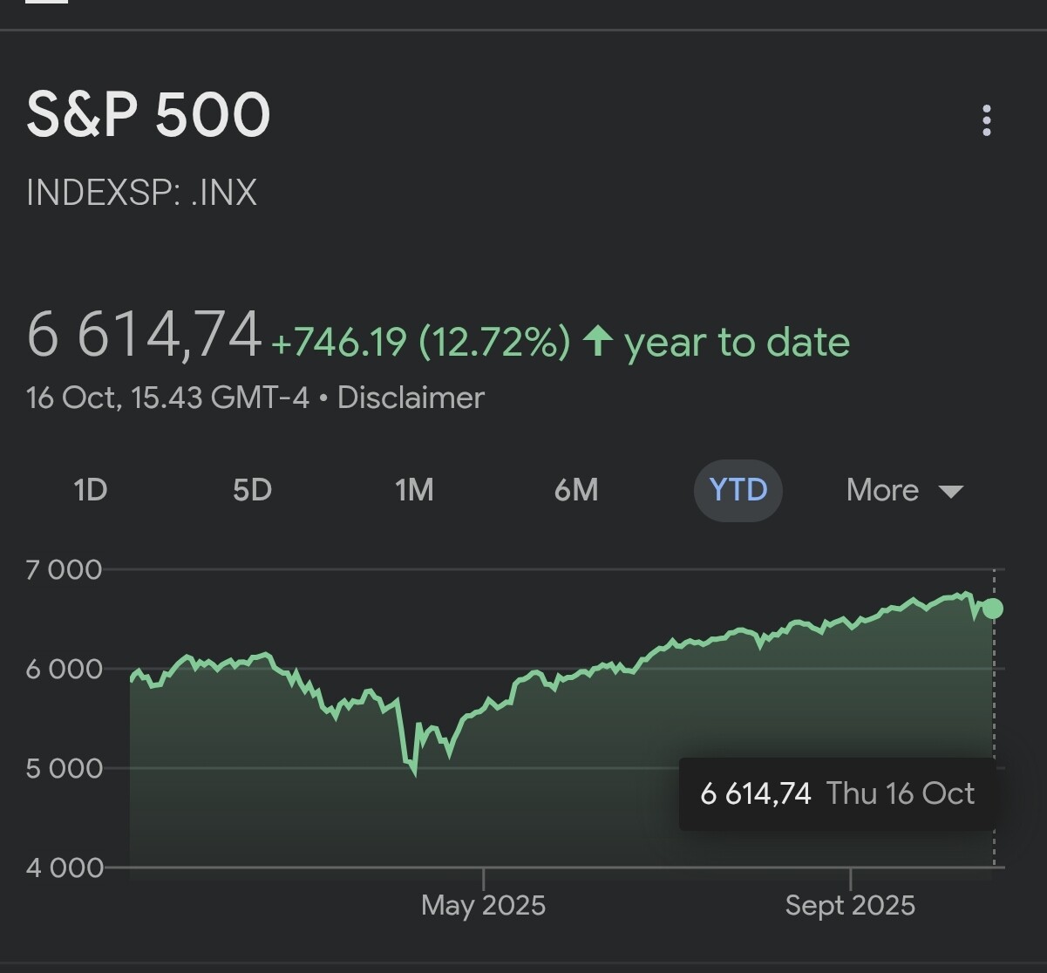The image size is (1047, 973).
Task: Select the highlighted YTD range pill
Action: [x=738, y=490]
